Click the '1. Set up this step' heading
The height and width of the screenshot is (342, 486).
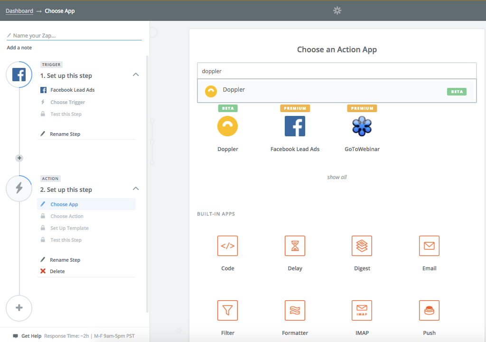[x=66, y=76]
